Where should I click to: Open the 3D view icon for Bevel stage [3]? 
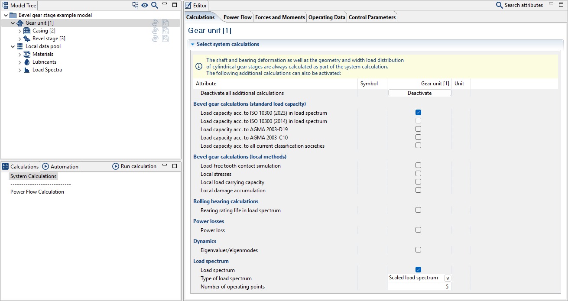155,38
